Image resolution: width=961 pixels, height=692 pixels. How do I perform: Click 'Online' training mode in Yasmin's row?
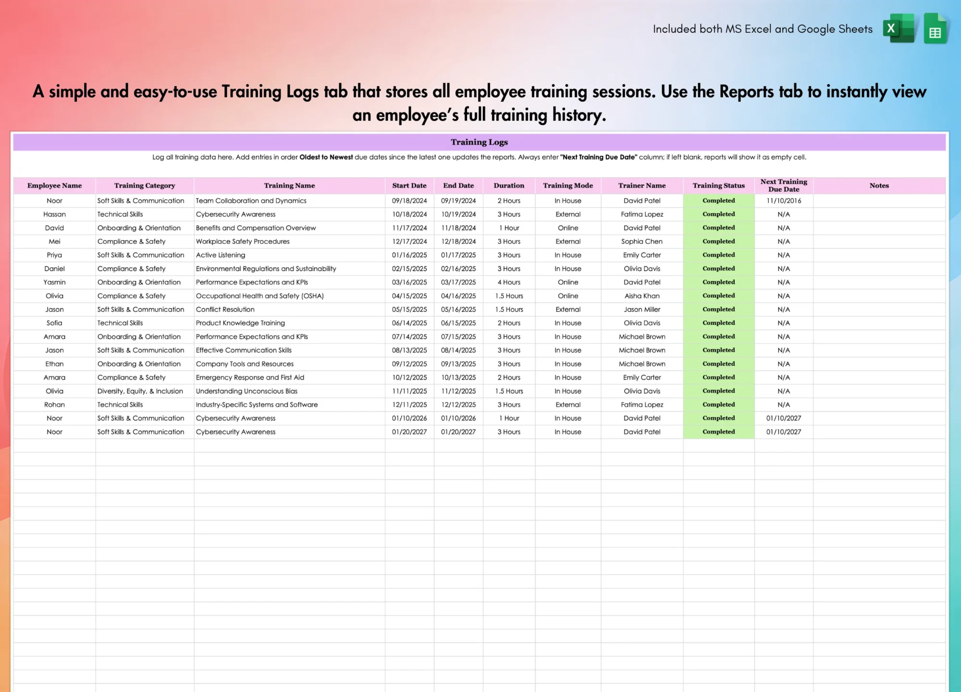coord(568,282)
